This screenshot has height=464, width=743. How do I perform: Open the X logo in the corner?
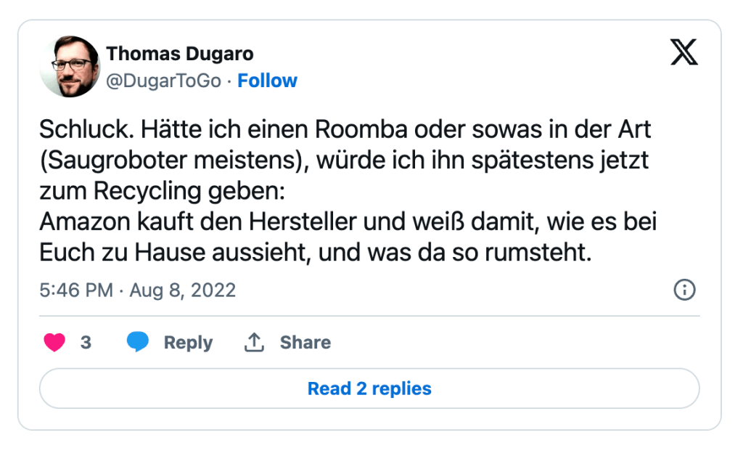tap(684, 54)
